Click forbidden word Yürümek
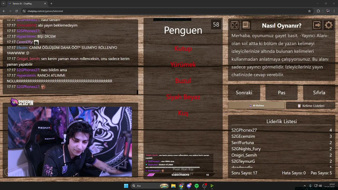 183,65
